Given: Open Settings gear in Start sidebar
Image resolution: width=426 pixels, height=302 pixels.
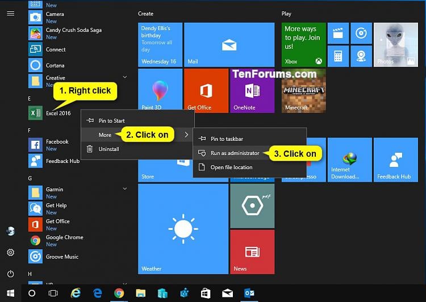Looking at the screenshot, I should (11, 252).
